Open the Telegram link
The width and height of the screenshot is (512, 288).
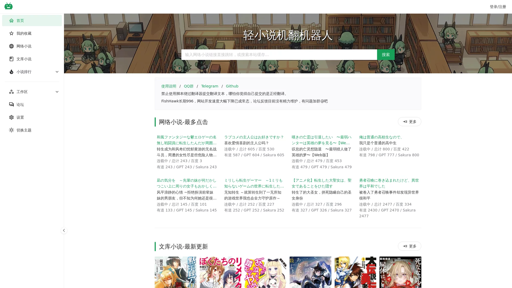(x=209, y=86)
